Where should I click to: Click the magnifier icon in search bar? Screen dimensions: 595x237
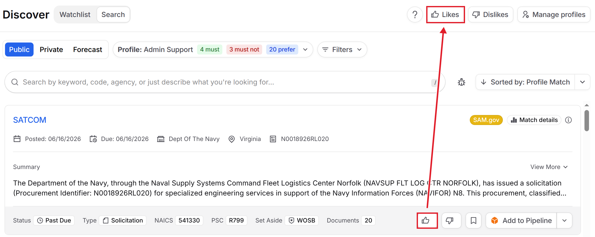click(x=15, y=82)
